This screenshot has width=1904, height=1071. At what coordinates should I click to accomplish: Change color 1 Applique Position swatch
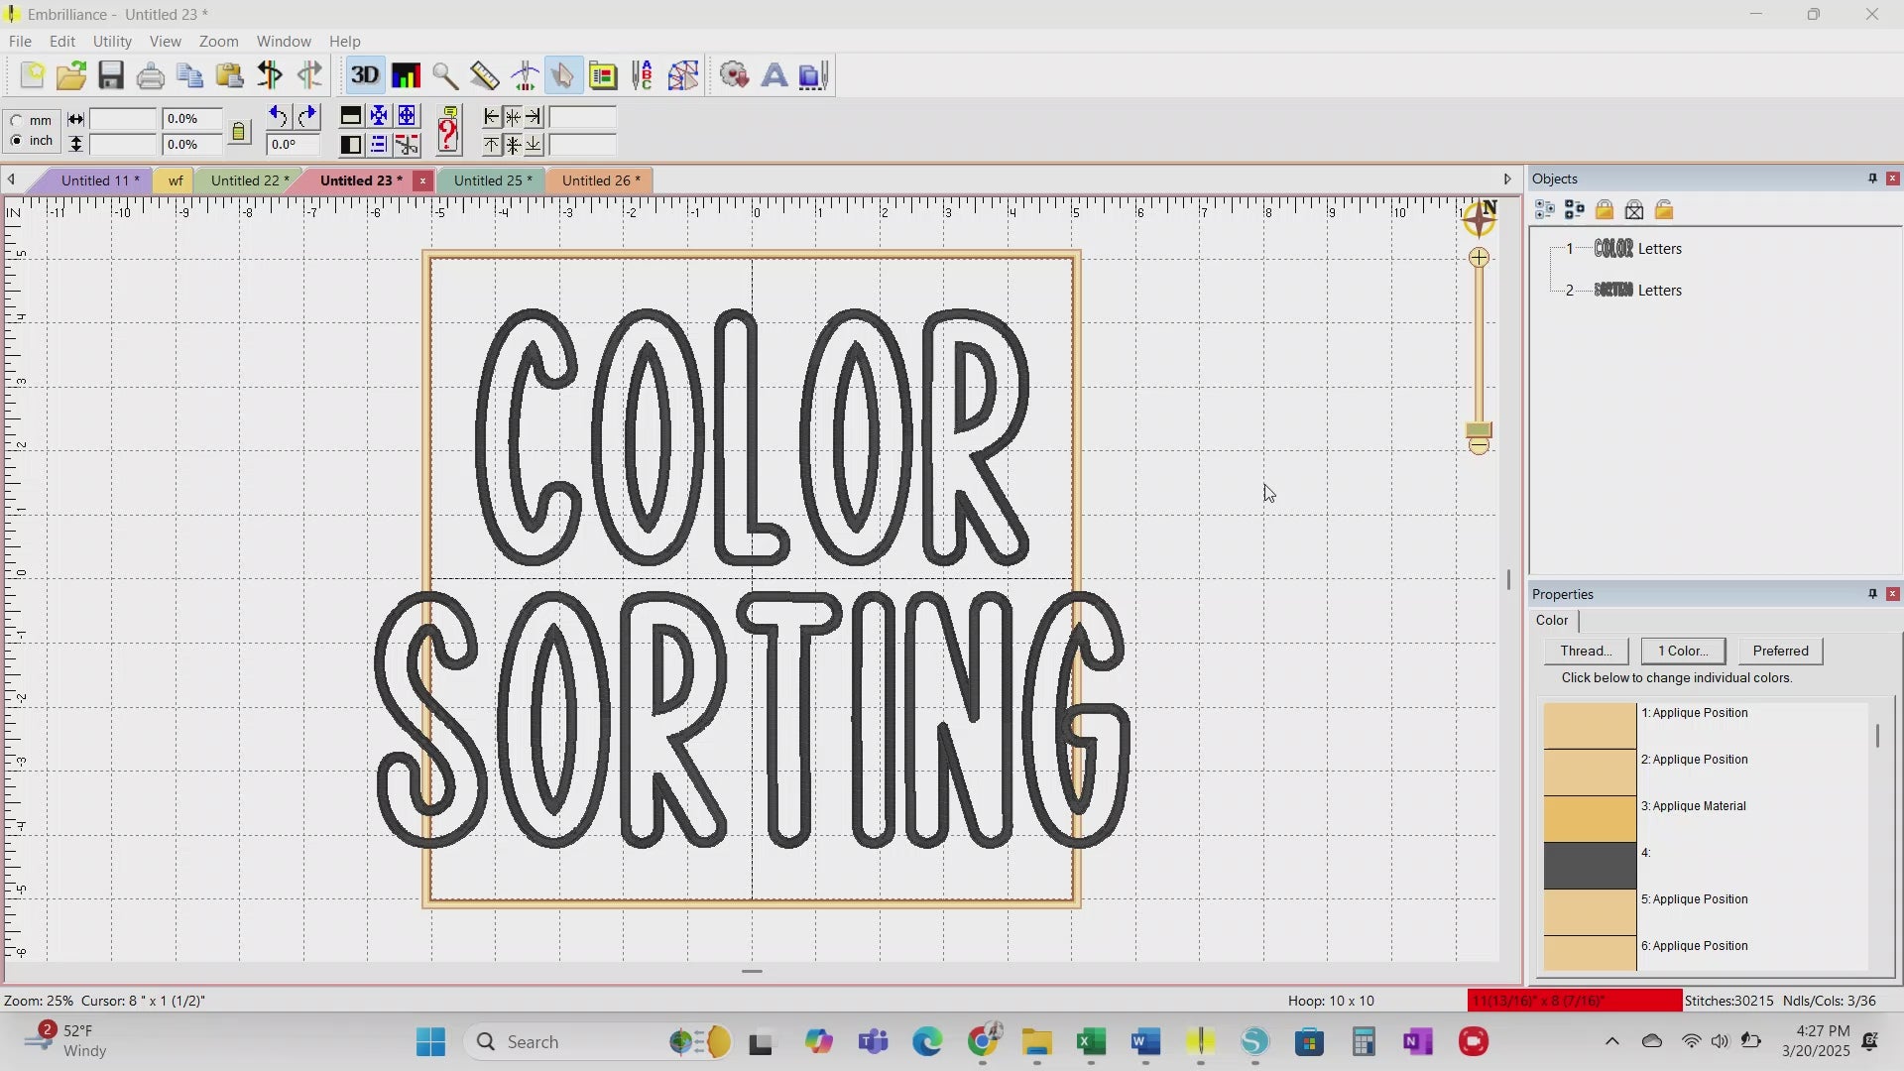(1590, 726)
